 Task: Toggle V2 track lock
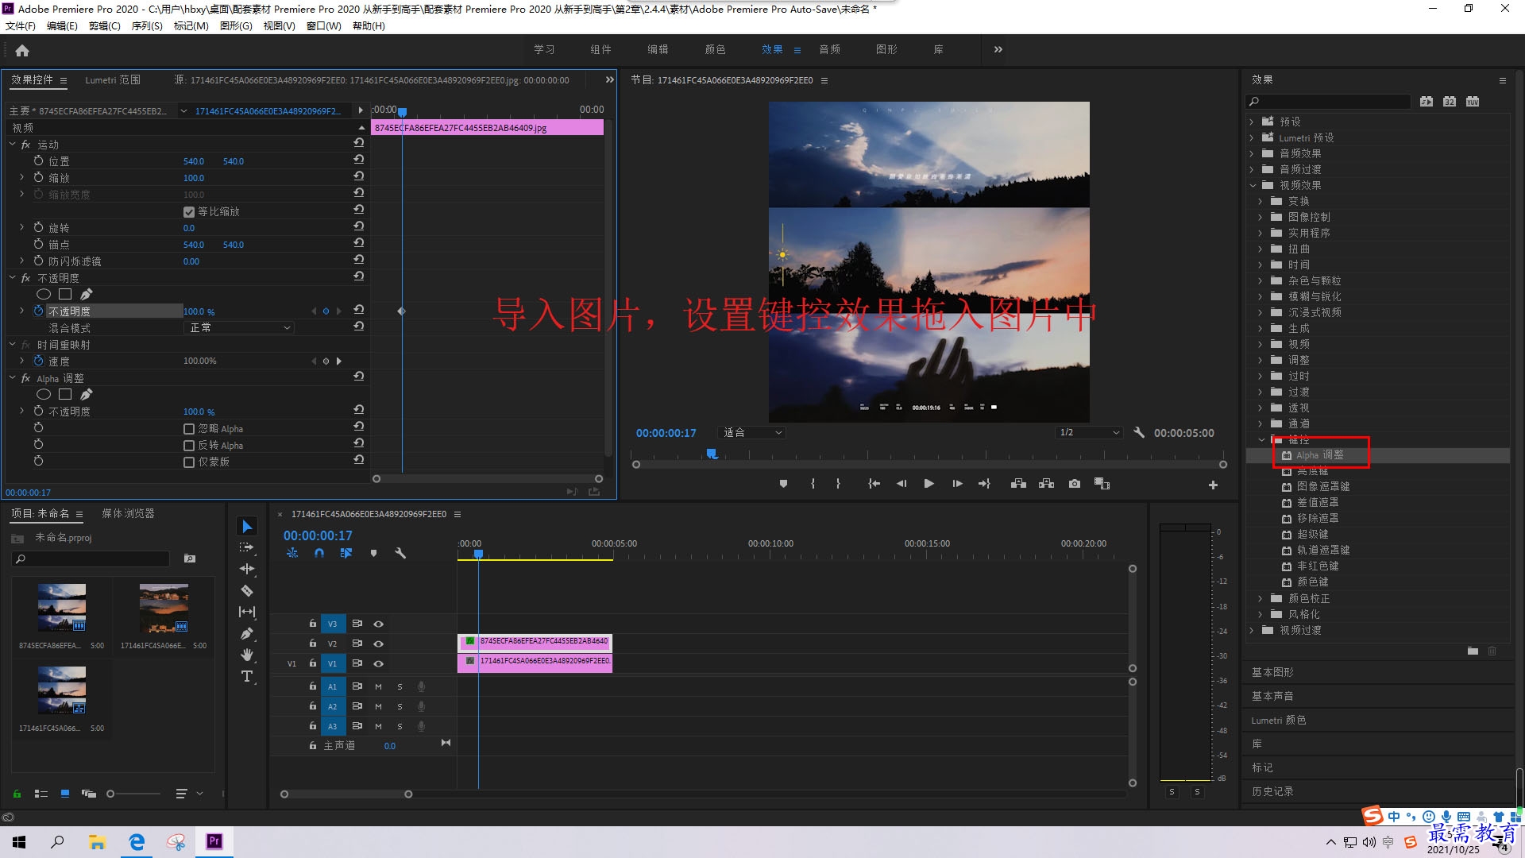point(312,643)
